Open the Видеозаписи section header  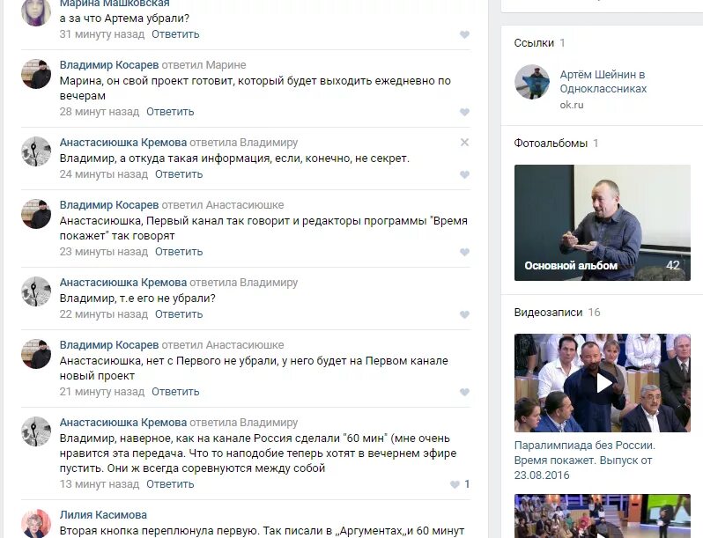point(548,313)
